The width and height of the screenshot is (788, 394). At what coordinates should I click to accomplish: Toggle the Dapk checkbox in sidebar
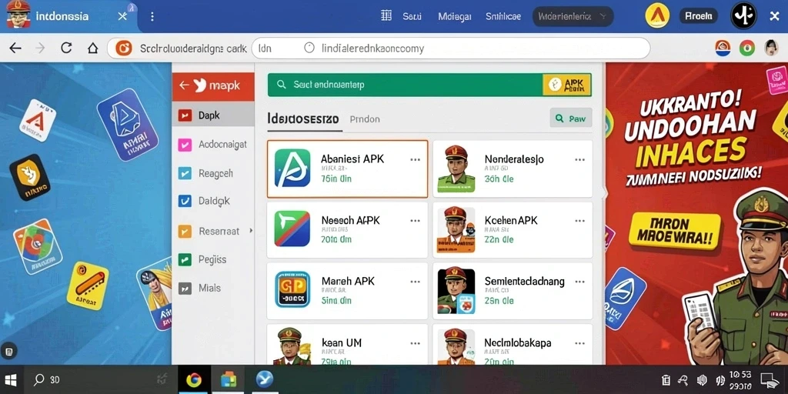pyautogui.click(x=185, y=115)
